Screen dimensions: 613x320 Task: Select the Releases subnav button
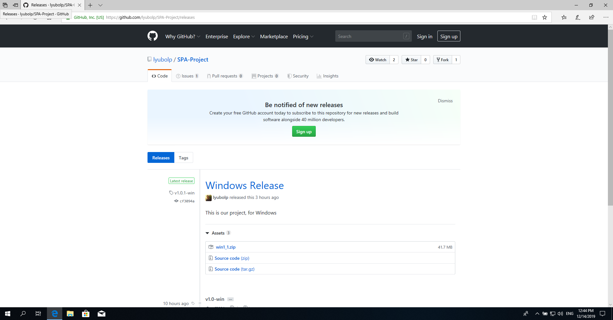coord(161,157)
